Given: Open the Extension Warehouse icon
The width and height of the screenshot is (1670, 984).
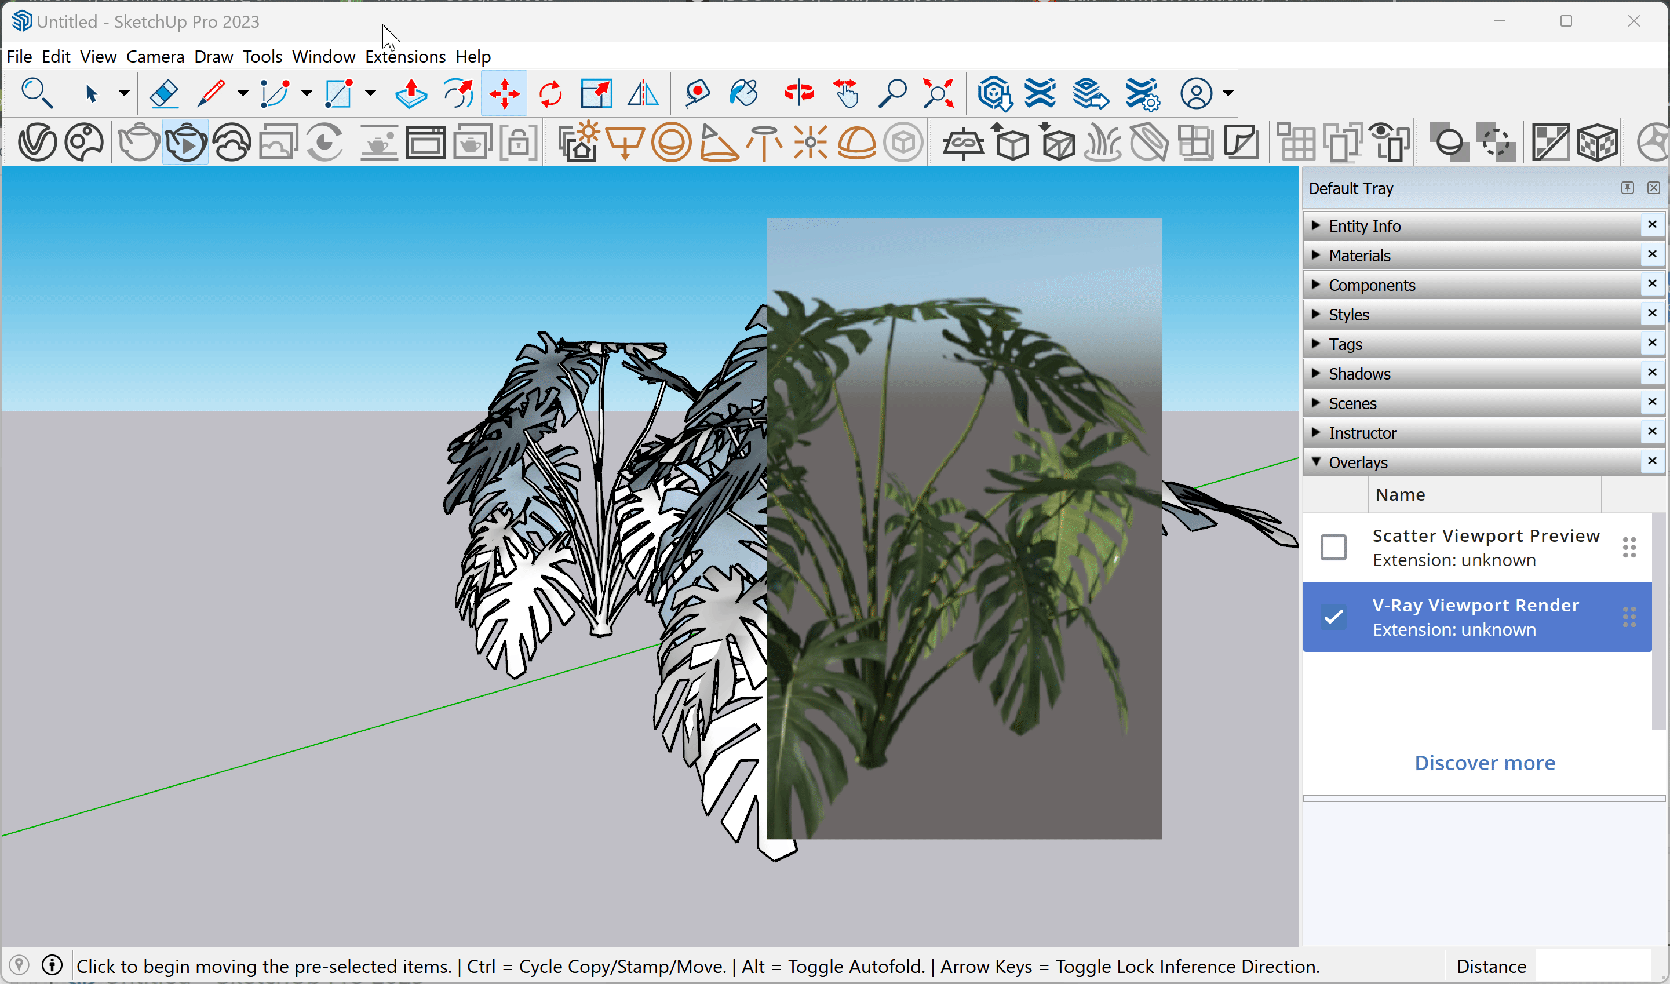Looking at the screenshot, I should click(x=1040, y=93).
